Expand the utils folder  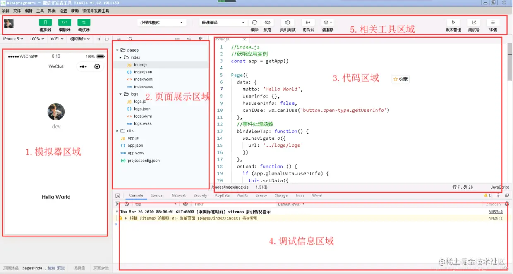117,131
